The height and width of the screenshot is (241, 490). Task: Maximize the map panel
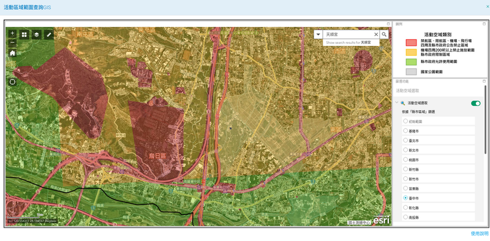pyautogui.click(x=388, y=24)
